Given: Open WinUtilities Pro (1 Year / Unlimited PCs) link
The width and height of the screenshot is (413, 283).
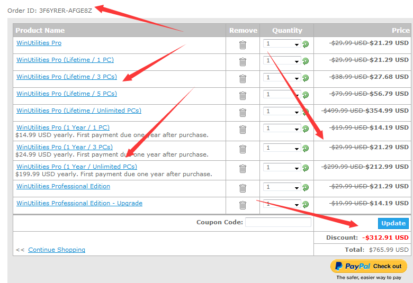Looking at the screenshot, I should (x=77, y=167).
